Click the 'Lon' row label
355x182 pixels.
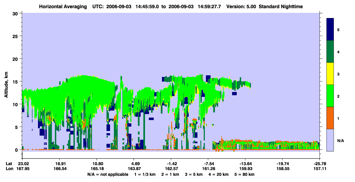pyautogui.click(x=9, y=169)
